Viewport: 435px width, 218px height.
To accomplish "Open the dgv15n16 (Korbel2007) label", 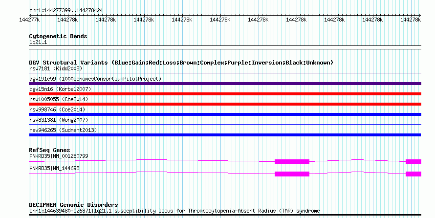I will (x=60, y=89).
